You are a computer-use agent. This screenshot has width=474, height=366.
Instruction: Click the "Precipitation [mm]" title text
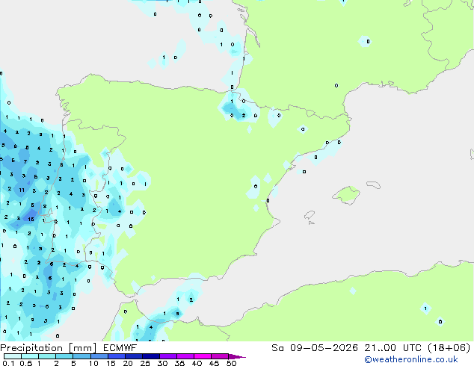[x=48, y=348]
